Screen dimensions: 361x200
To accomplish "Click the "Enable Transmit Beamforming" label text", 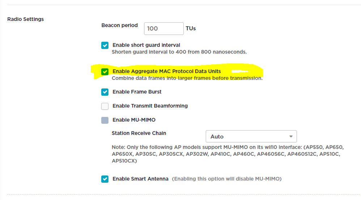I will (x=150, y=106).
